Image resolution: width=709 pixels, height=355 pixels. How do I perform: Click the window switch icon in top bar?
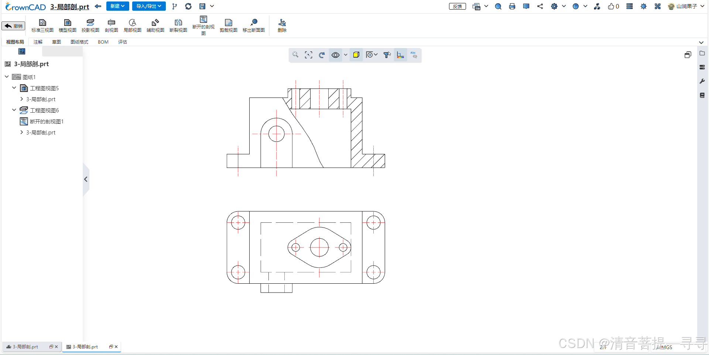(476, 6)
